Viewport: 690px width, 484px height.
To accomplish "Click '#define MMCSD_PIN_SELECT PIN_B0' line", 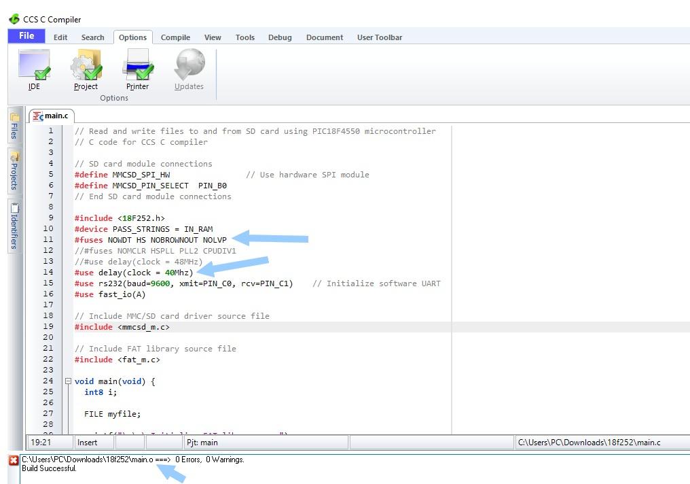I will (x=151, y=186).
